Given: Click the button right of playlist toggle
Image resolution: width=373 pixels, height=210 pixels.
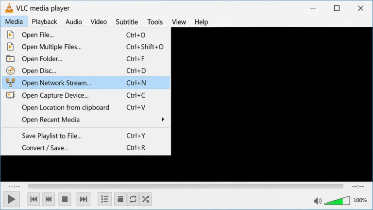Looking at the screenshot, I should tap(120, 199).
